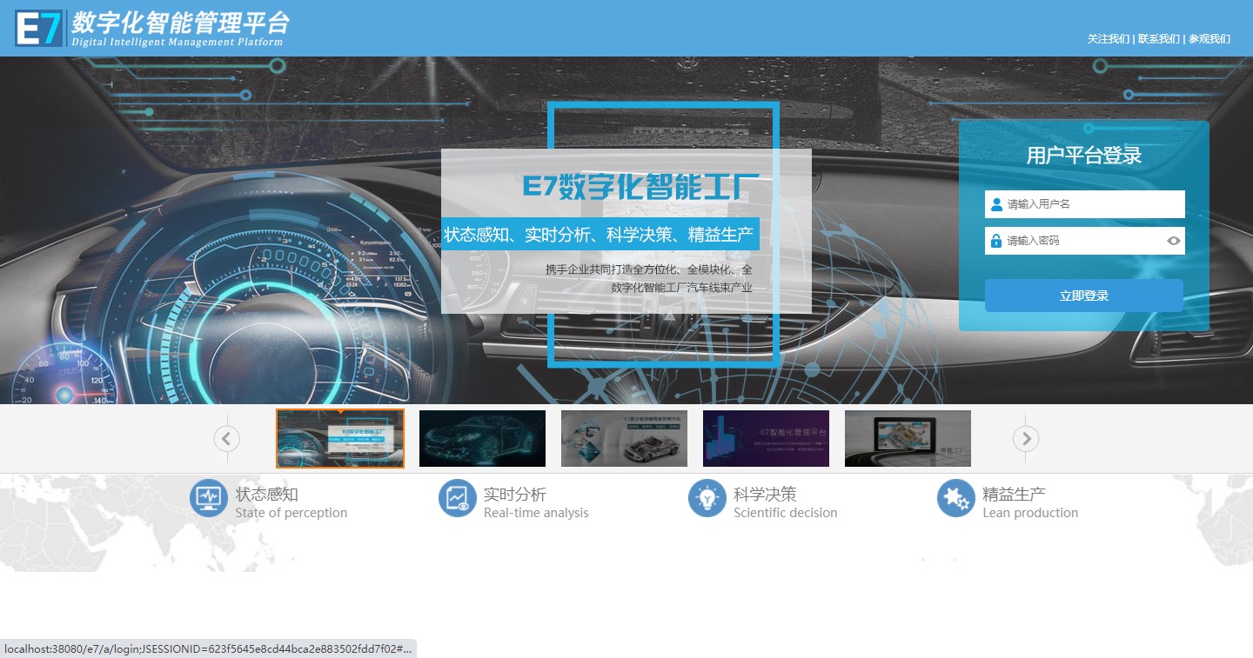Image resolution: width=1253 pixels, height=658 pixels.
Task: Click the 实时分析 real-time analysis chart icon
Action: [x=458, y=499]
